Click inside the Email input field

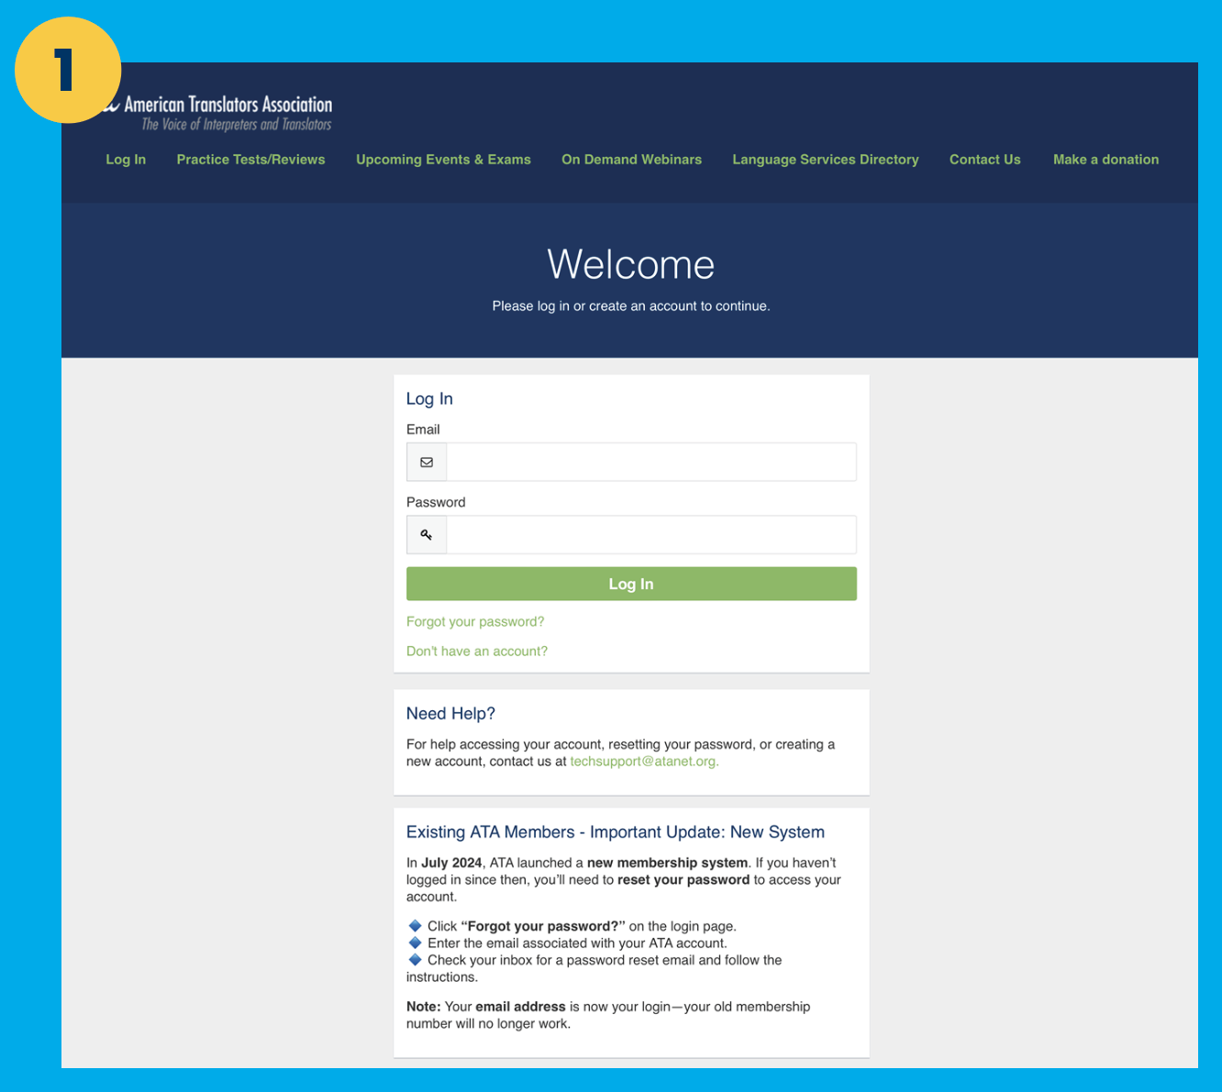pyautogui.click(x=650, y=462)
